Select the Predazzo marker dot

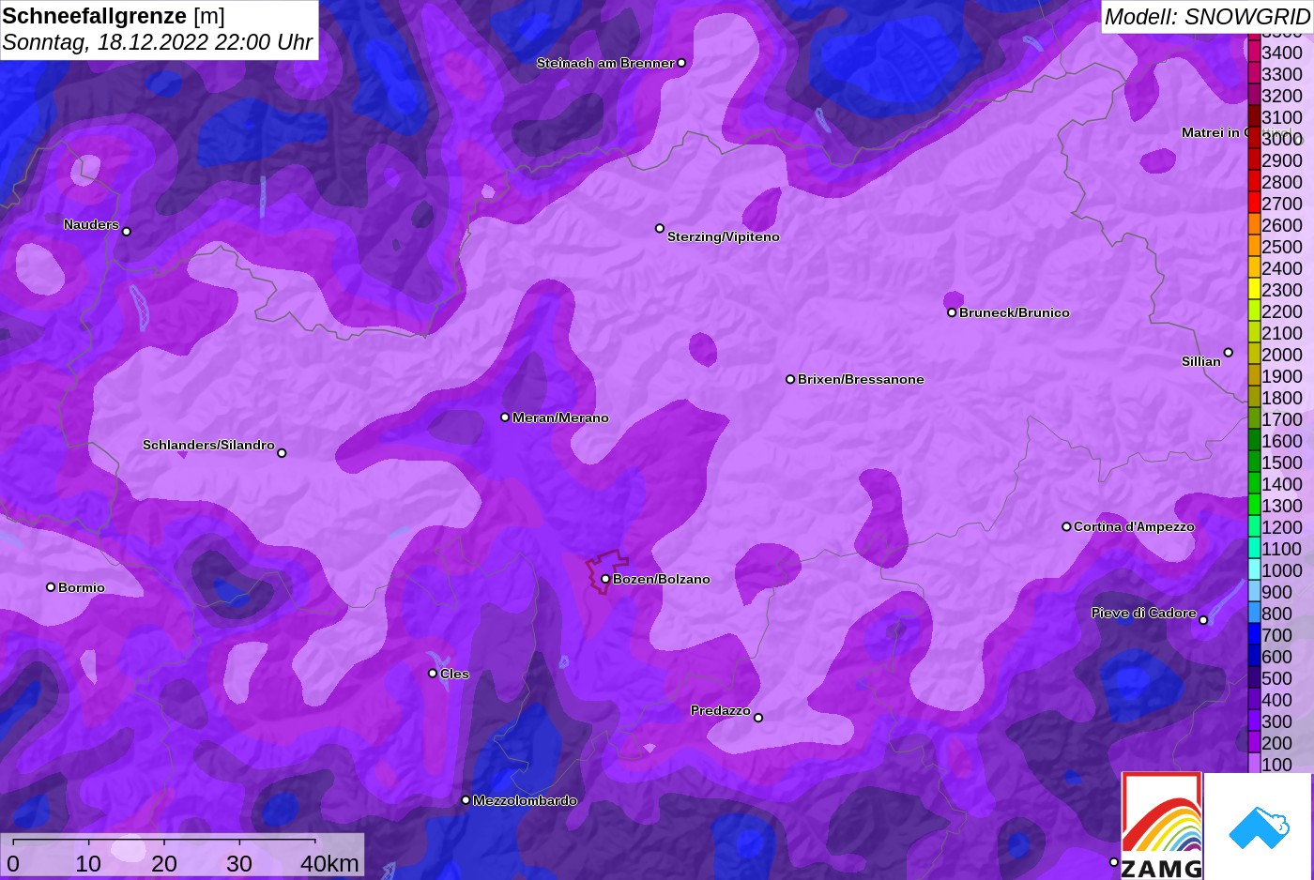pos(758,718)
